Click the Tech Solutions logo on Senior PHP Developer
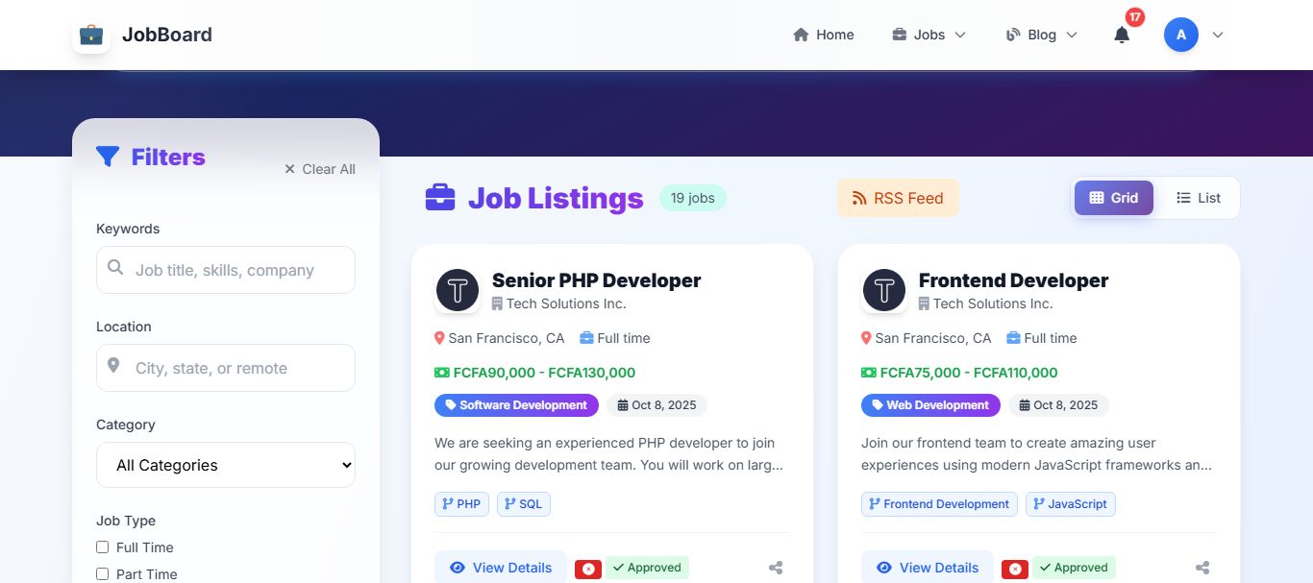Image resolution: width=1313 pixels, height=583 pixels. [458, 290]
